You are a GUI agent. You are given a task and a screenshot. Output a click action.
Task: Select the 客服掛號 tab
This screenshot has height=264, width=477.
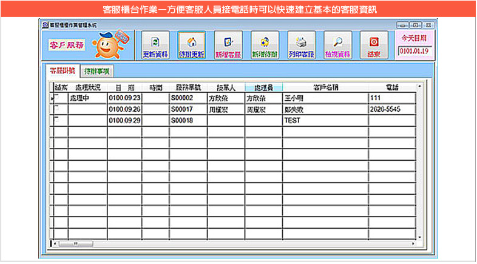63,70
